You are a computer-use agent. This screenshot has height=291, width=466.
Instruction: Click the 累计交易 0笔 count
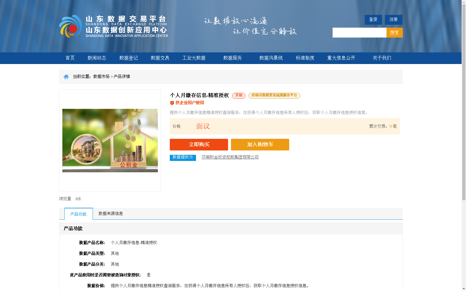click(x=383, y=126)
